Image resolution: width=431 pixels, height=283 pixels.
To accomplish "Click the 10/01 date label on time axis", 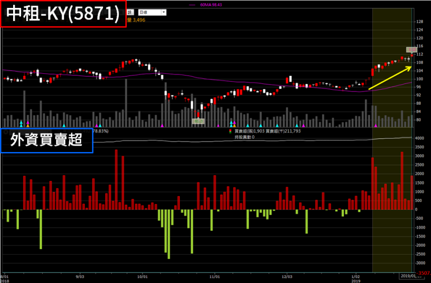I will pos(142,276).
